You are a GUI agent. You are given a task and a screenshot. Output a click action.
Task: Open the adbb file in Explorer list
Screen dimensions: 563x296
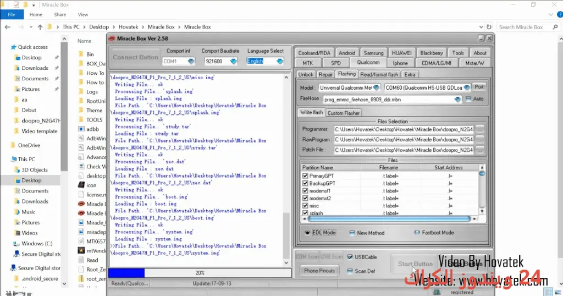tap(92, 129)
